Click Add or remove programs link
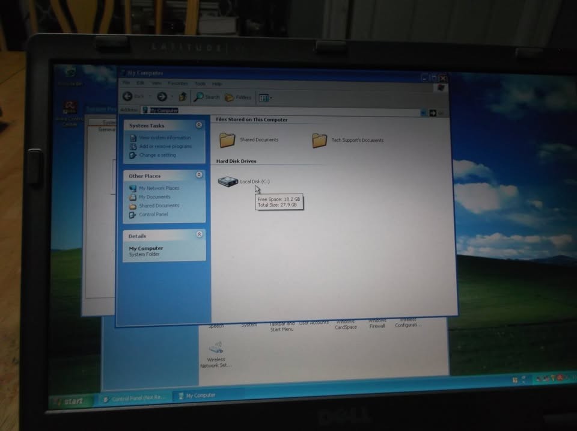Image resolution: width=577 pixels, height=431 pixels. 166,146
